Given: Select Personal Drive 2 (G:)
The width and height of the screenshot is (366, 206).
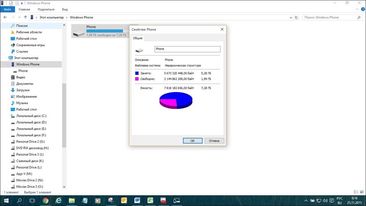Looking at the screenshot, I should point(31,142).
